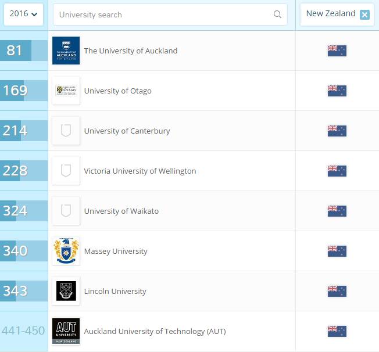Click the flag in Massey University row
This screenshot has width=379, height=352.
[x=337, y=251]
